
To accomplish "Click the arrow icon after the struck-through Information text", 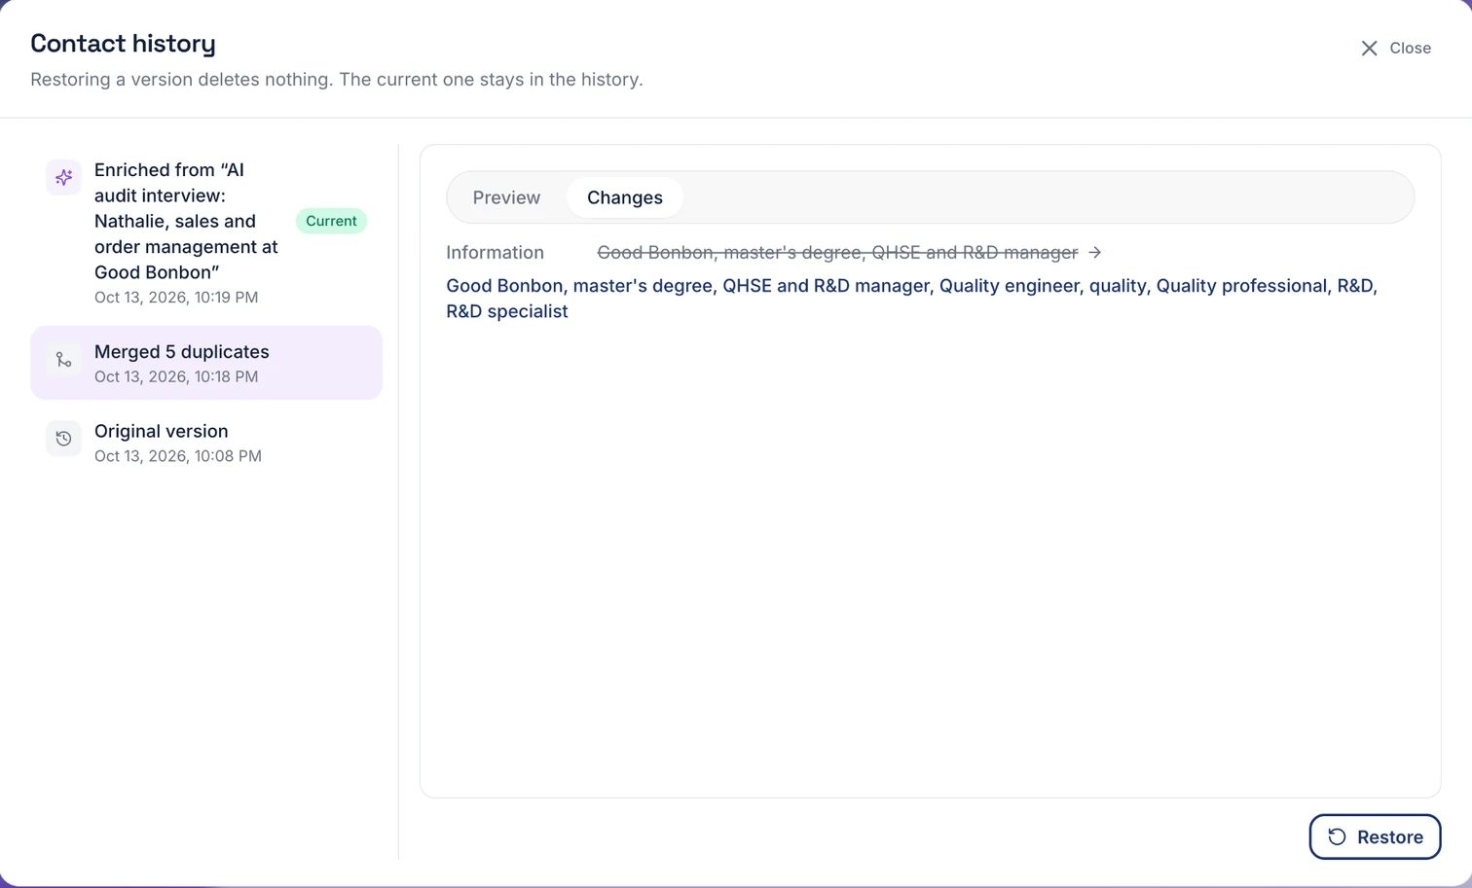I will [x=1095, y=252].
